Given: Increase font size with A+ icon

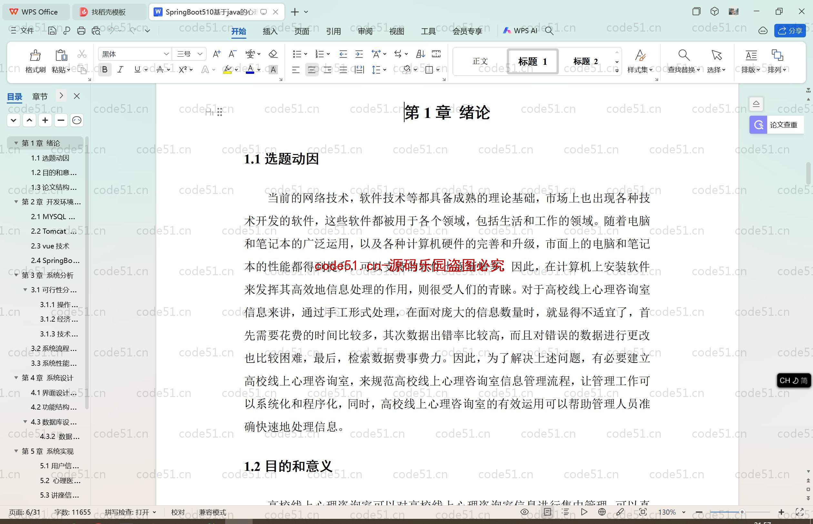Looking at the screenshot, I should [216, 54].
